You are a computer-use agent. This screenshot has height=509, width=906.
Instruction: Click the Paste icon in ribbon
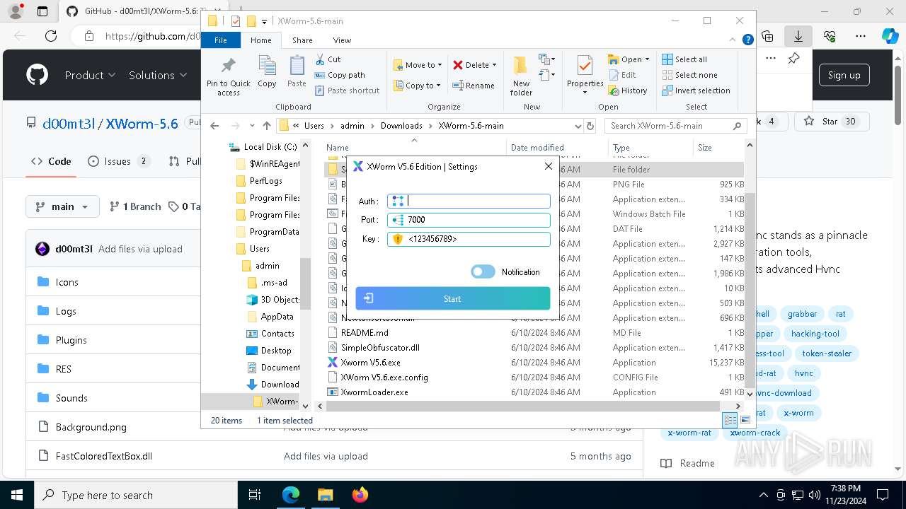[297, 72]
